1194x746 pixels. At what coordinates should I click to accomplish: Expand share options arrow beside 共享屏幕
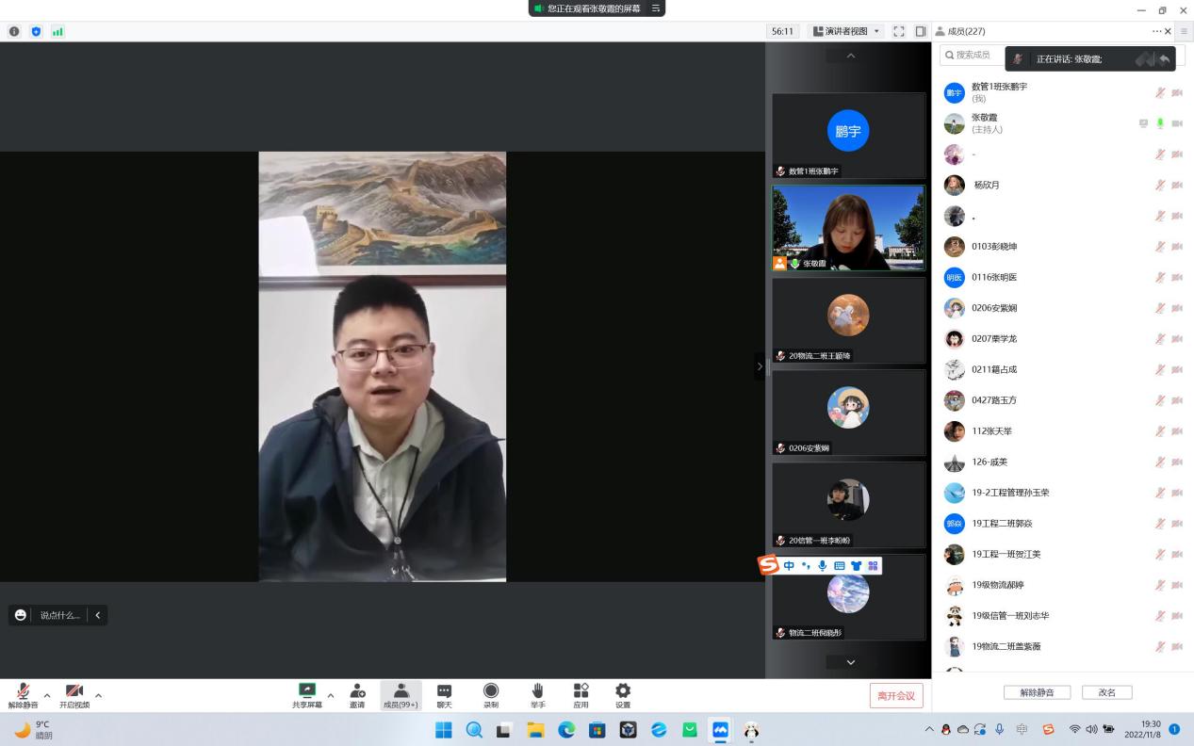click(331, 696)
